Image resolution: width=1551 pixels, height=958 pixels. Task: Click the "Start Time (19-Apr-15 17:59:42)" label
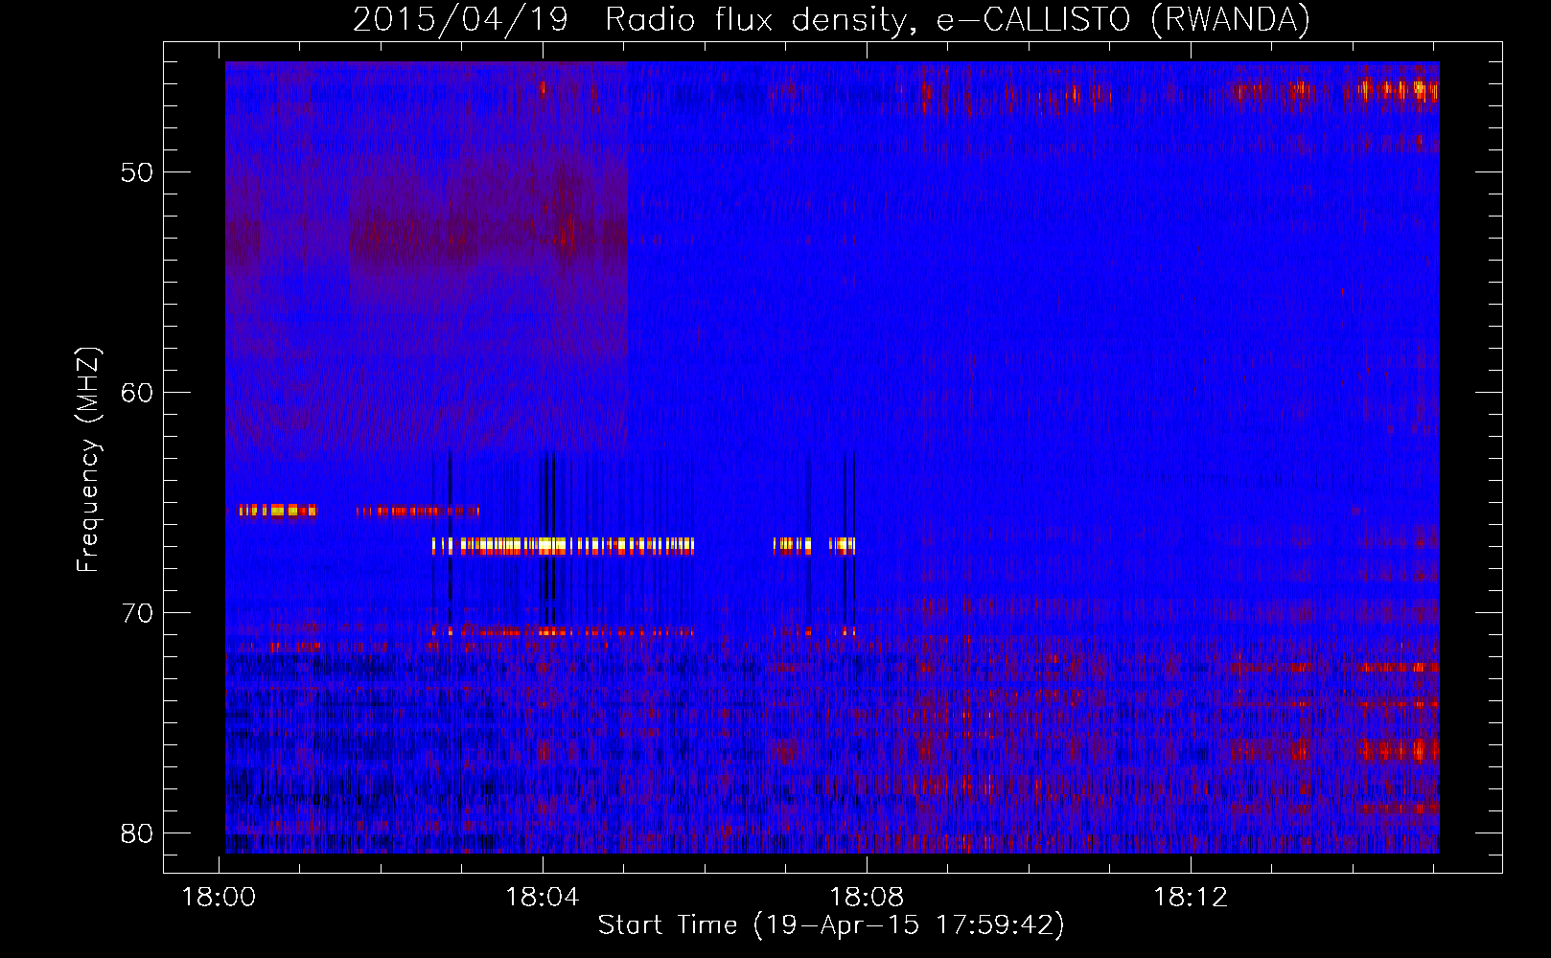pyautogui.click(x=831, y=925)
